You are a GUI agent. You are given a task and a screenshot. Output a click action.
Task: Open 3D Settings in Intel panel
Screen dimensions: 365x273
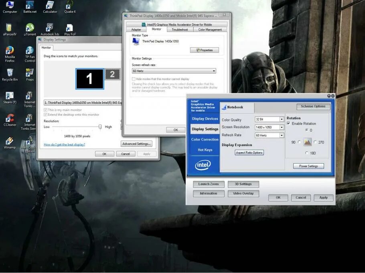(x=243, y=184)
